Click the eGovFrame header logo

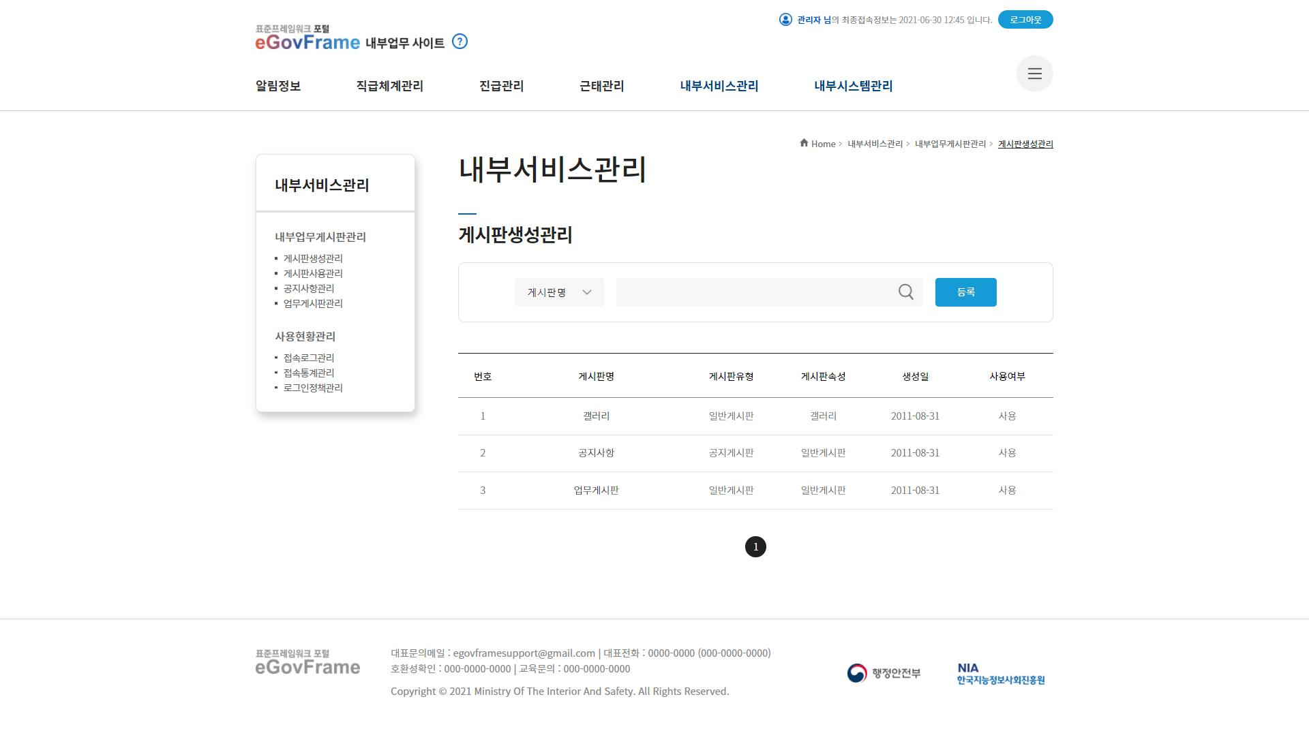[307, 39]
